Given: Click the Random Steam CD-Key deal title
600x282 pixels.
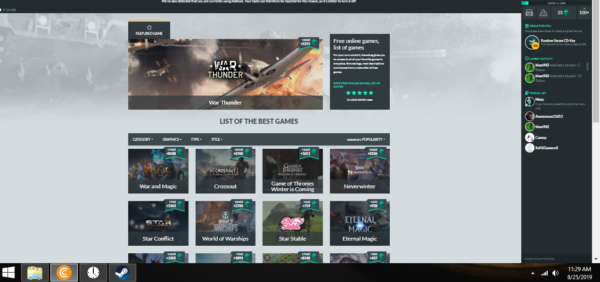Looking at the screenshot, I should (x=558, y=40).
